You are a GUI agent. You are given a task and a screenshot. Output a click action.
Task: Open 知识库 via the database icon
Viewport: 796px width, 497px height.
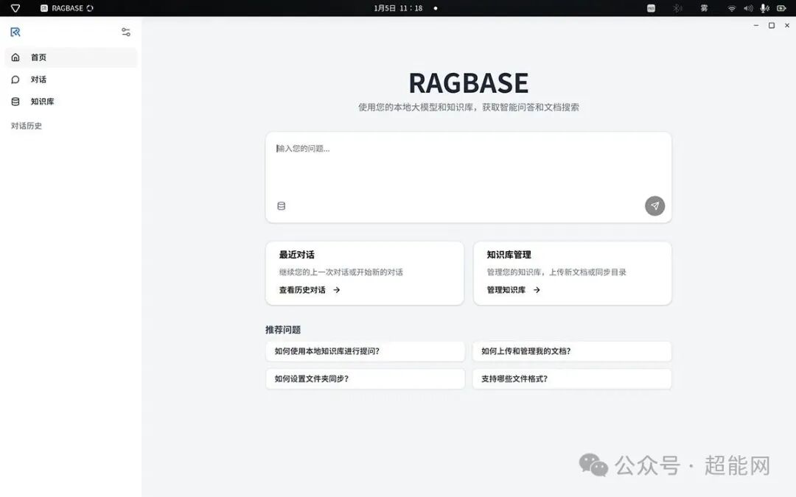[15, 102]
